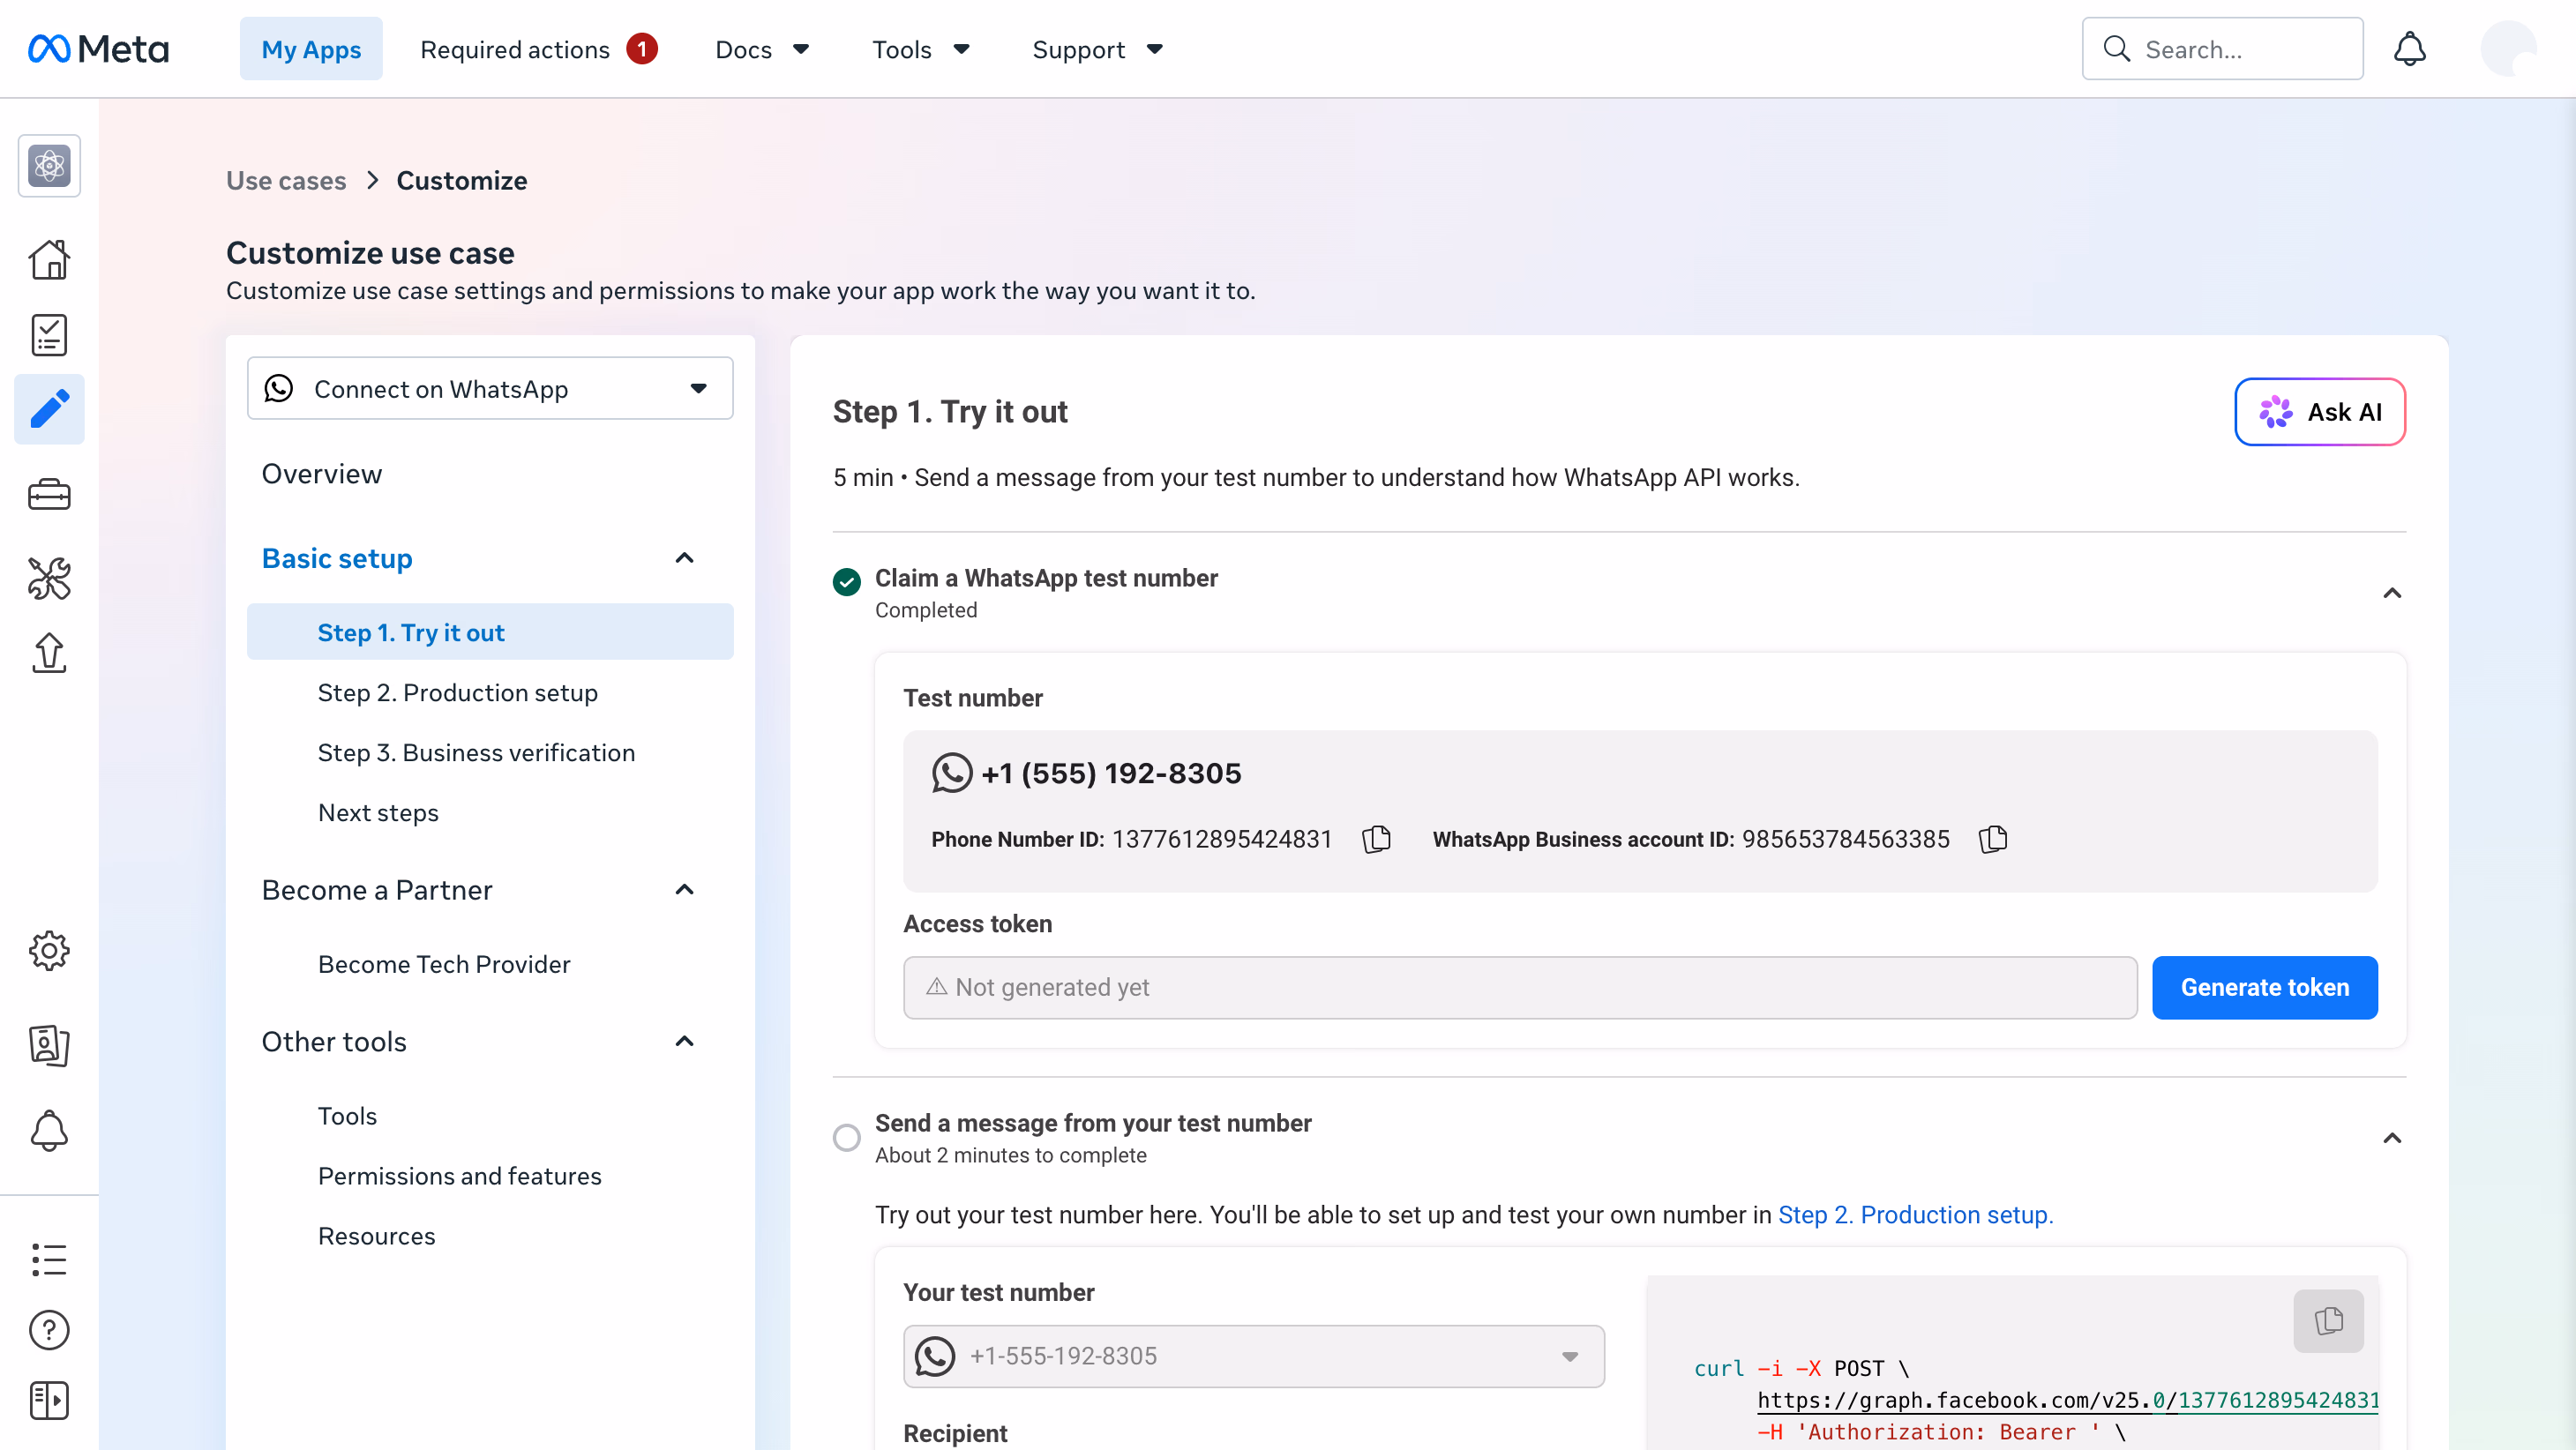2576x1450 pixels.
Task: Go to Step 3. Business verification
Action: (x=476, y=752)
